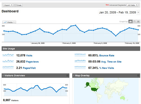This screenshot has height=104, width=141.
Task: Click the Pageviews sparkline thumbnail
Action: point(8,61)
